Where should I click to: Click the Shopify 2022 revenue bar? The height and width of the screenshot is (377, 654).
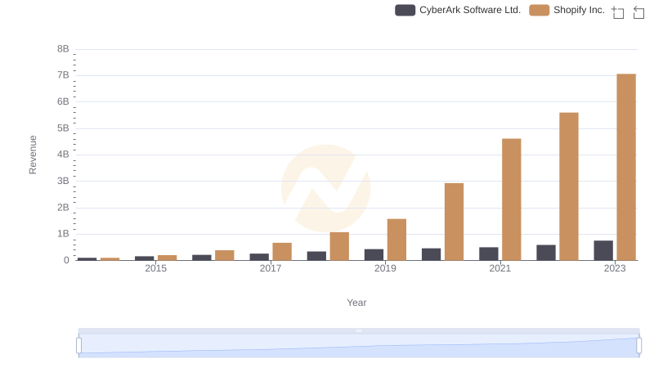point(568,186)
